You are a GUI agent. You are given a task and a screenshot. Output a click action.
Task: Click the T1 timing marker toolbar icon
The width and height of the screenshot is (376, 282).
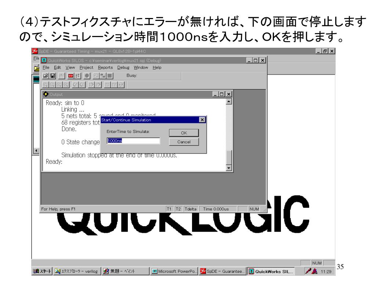[108, 85]
